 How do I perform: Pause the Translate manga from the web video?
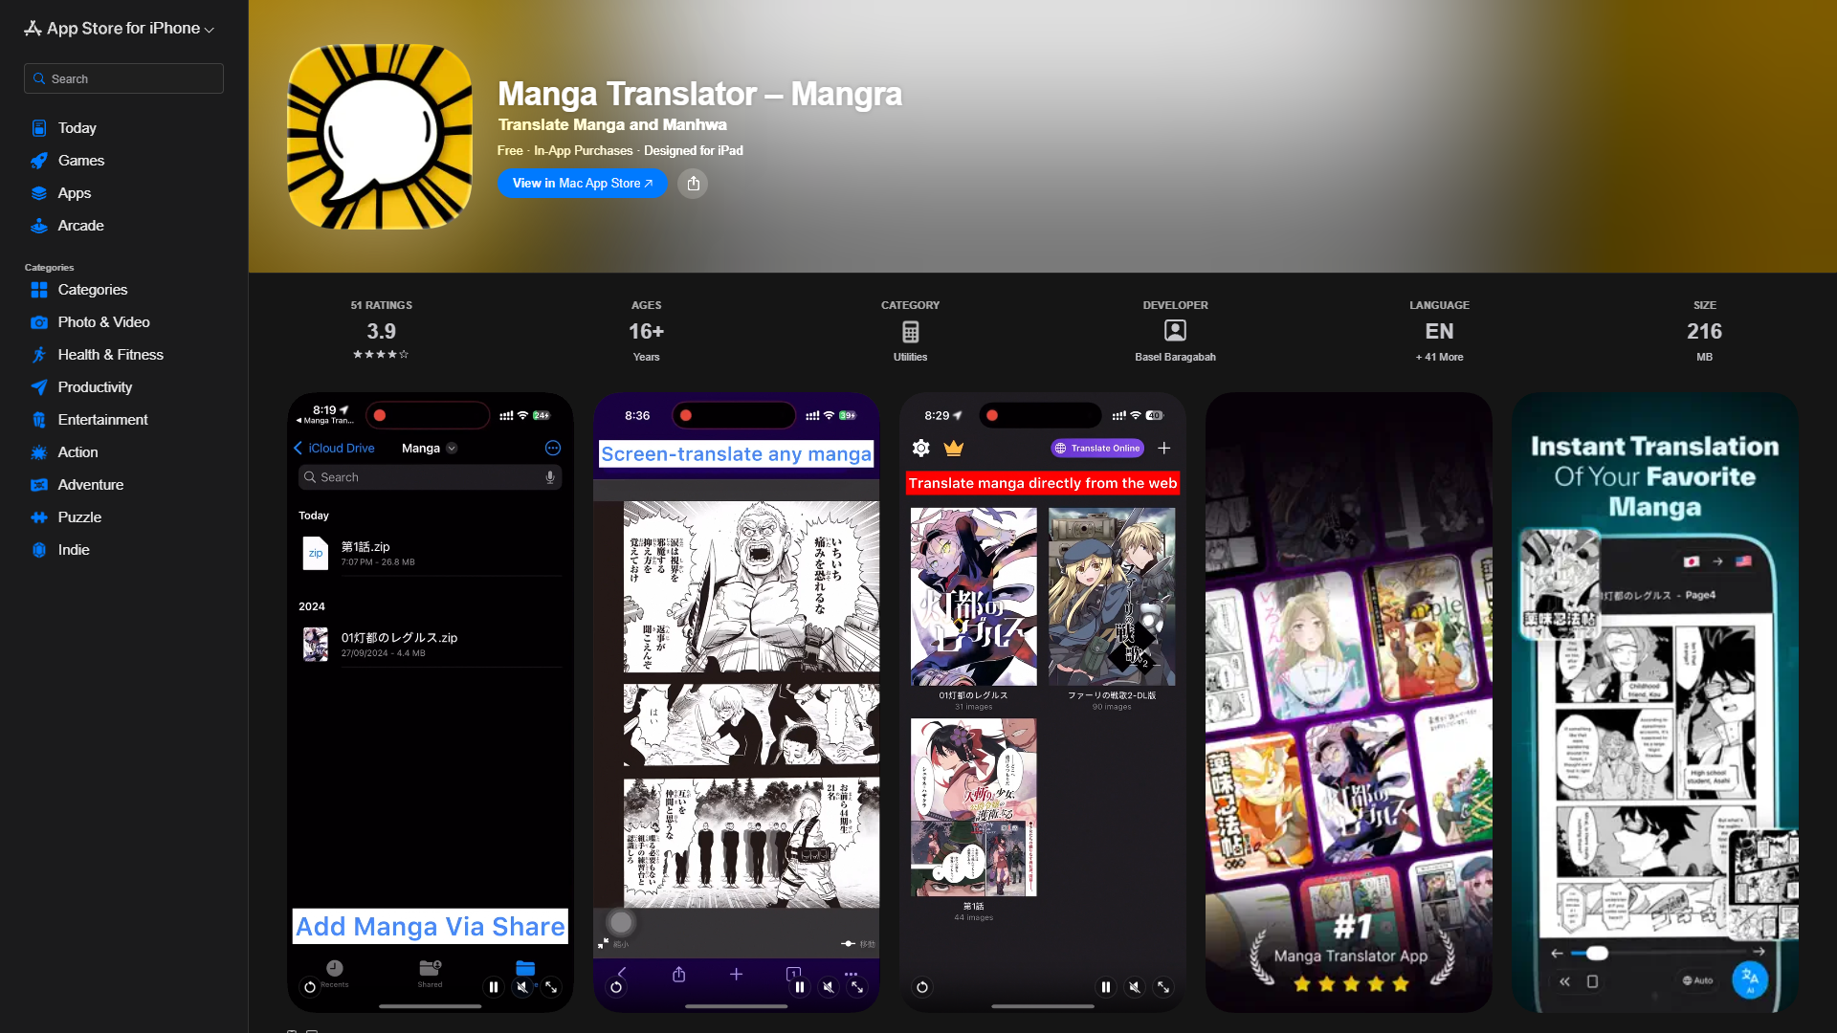pyautogui.click(x=1106, y=987)
